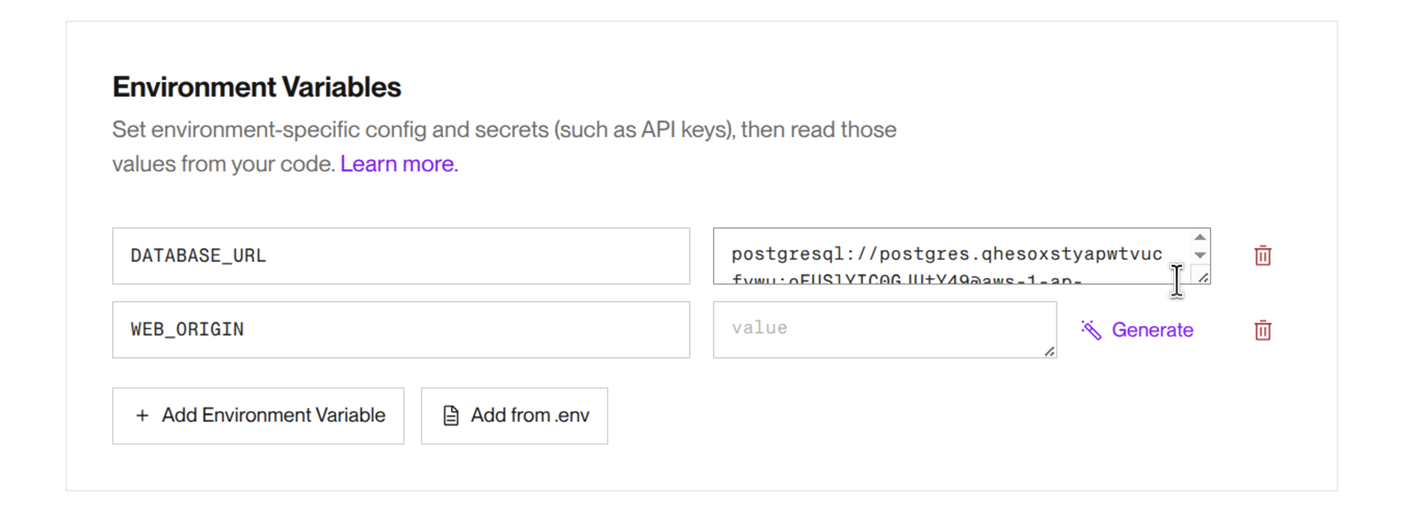Click the plus icon for adding a variable
The height and width of the screenshot is (511, 1406).
click(142, 415)
